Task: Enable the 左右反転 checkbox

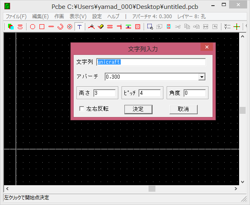Action: coord(82,109)
